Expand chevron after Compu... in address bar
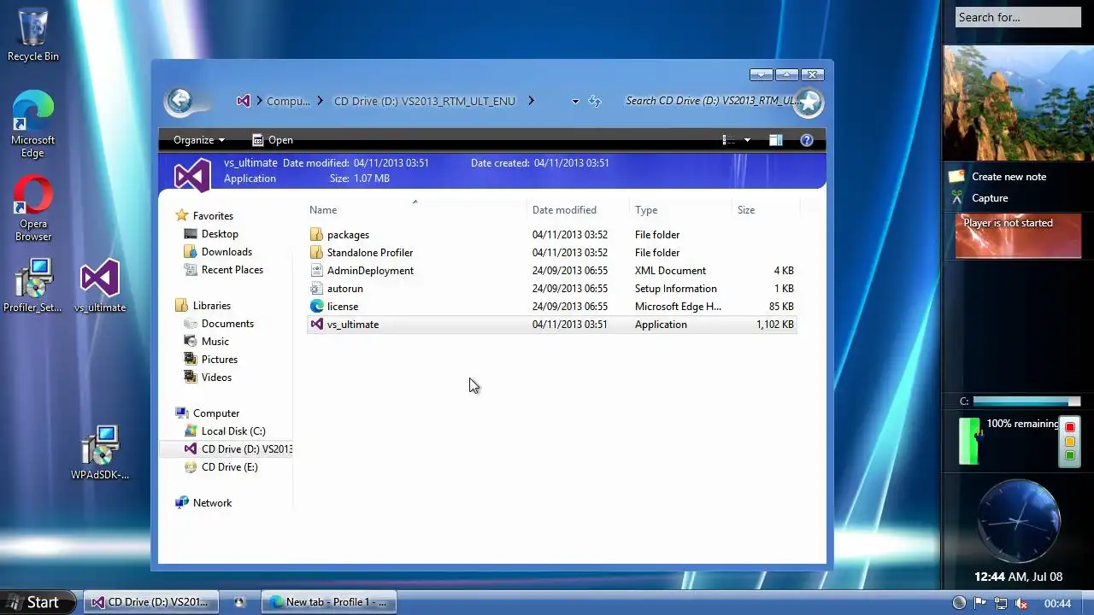 (x=320, y=101)
